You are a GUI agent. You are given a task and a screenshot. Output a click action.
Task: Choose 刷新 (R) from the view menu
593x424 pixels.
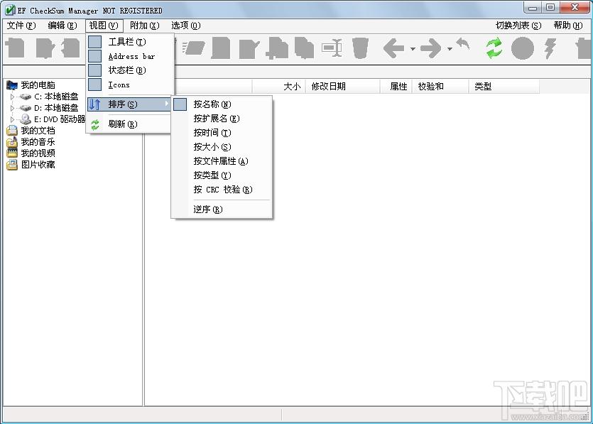[129, 124]
